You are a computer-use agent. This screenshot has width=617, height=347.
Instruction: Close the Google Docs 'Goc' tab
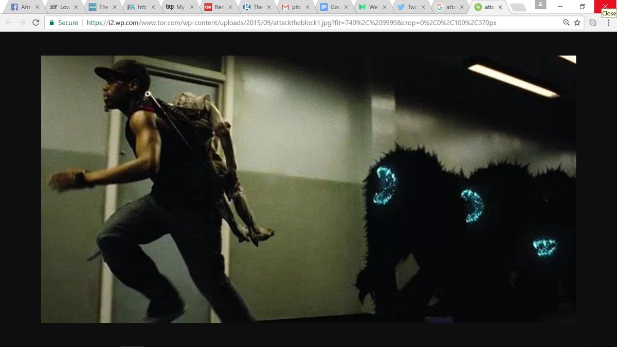coord(346,7)
